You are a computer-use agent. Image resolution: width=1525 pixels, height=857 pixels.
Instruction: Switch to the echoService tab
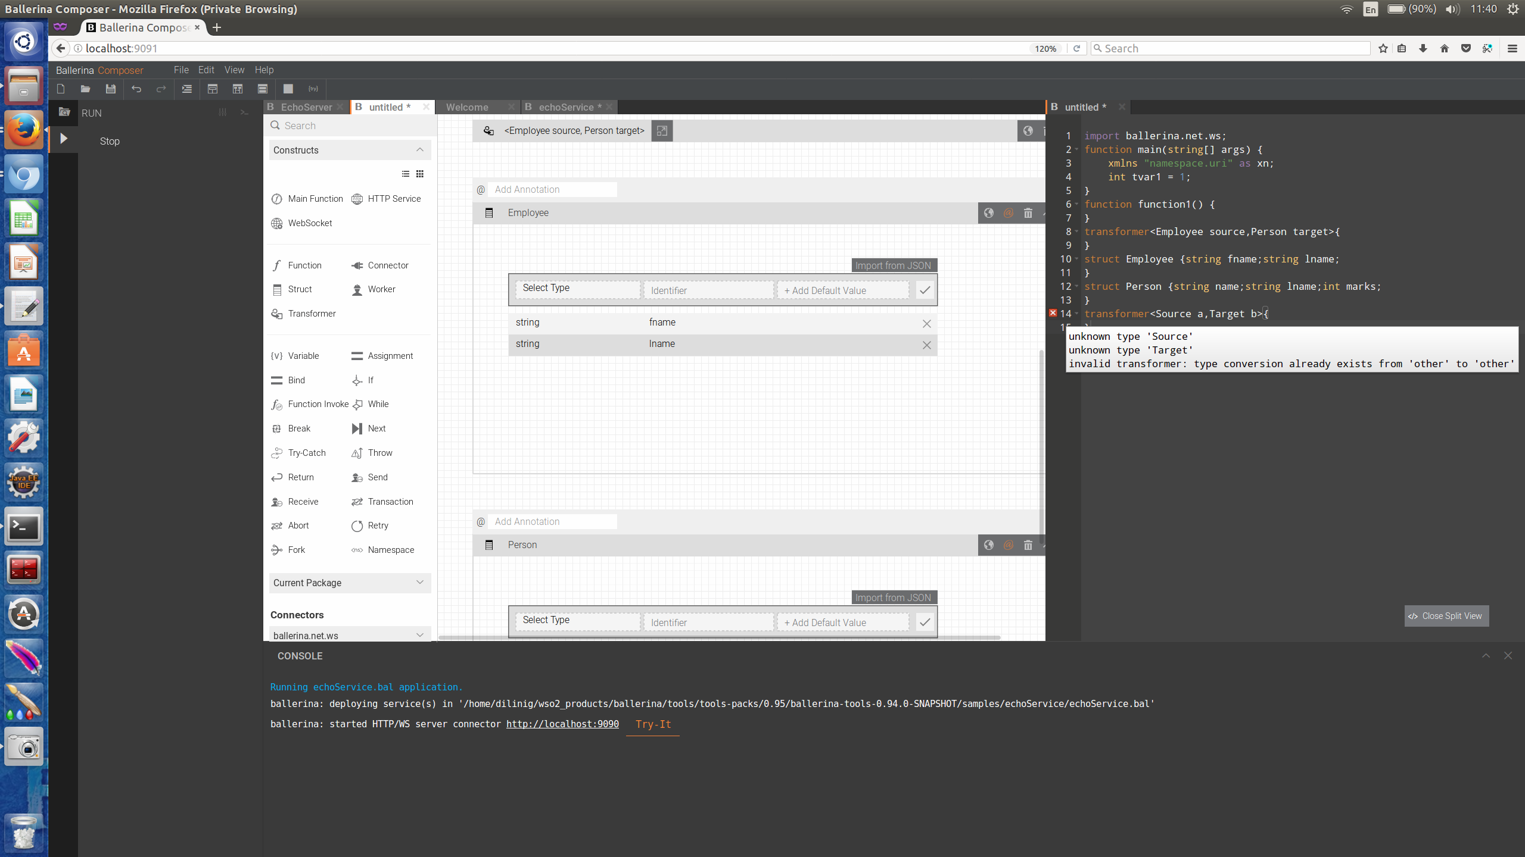tap(565, 107)
